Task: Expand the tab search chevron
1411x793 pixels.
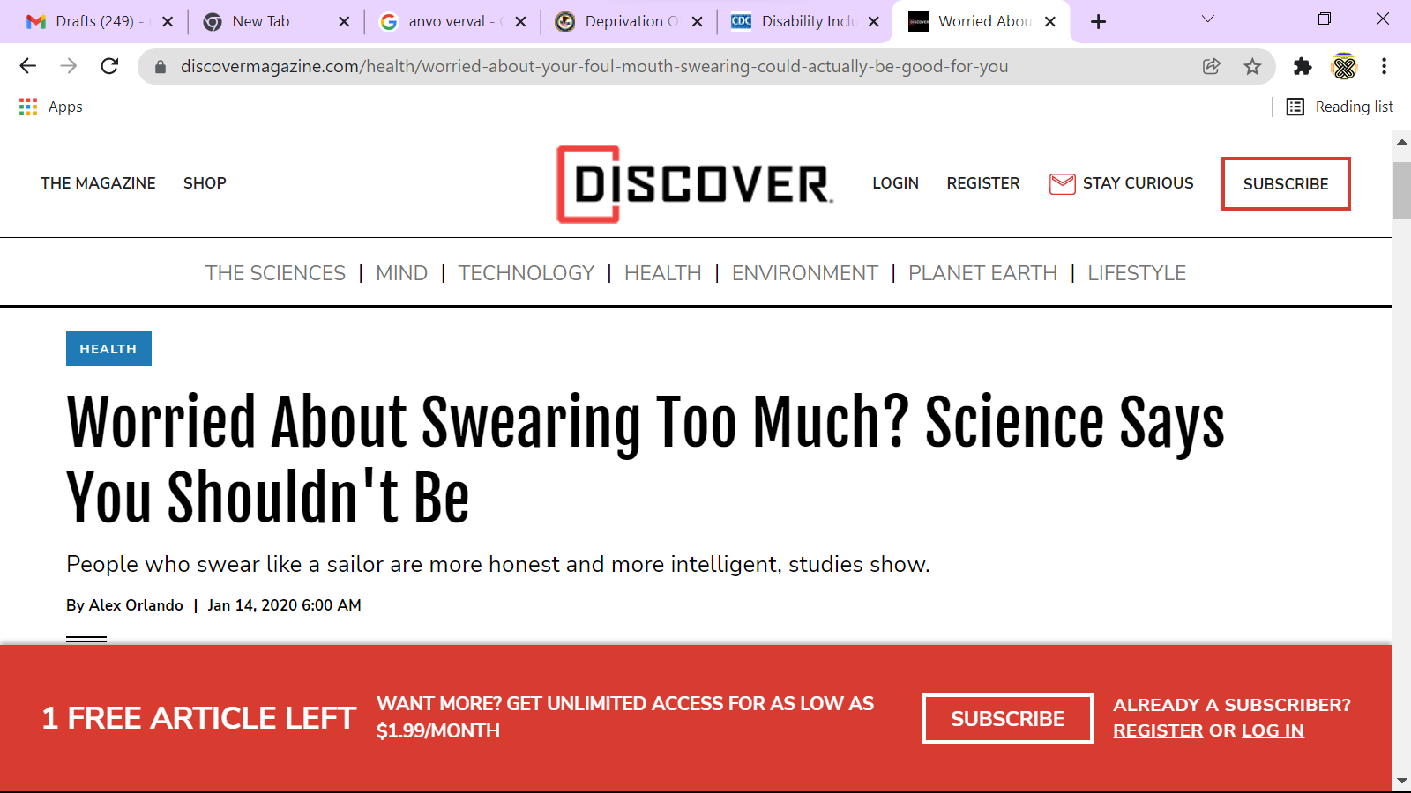Action: (x=1208, y=19)
